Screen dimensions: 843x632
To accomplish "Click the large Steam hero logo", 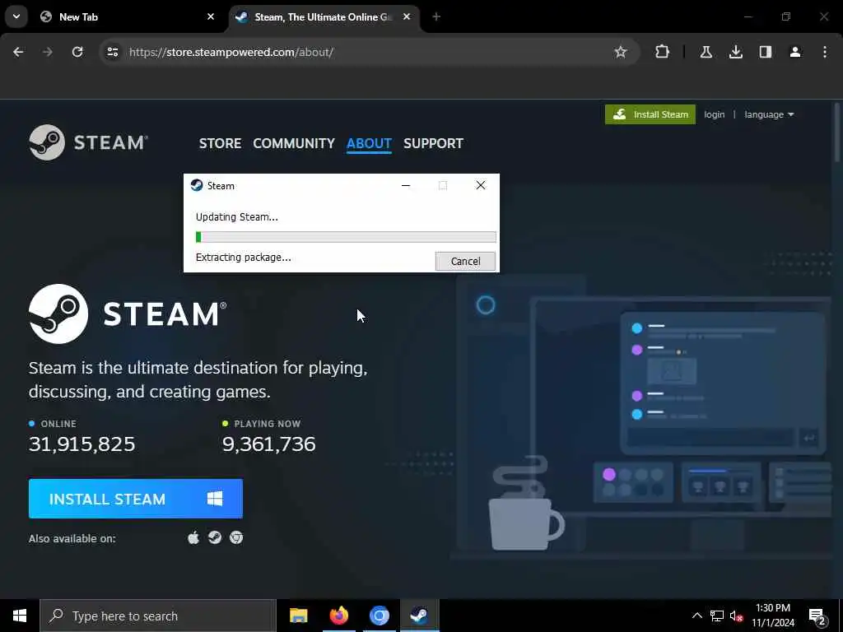I will 128,314.
